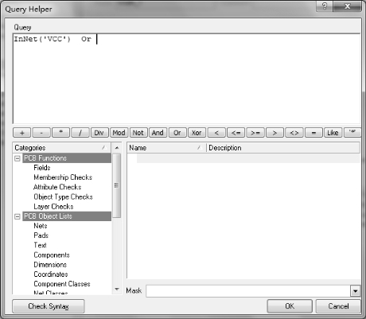The width and height of the screenshot is (366, 319).
Task: Select Components in the categories tree
Action: [52, 255]
